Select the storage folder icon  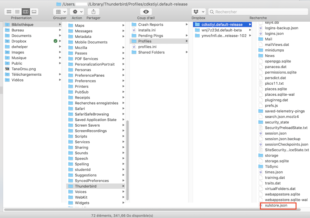[x=261, y=155]
